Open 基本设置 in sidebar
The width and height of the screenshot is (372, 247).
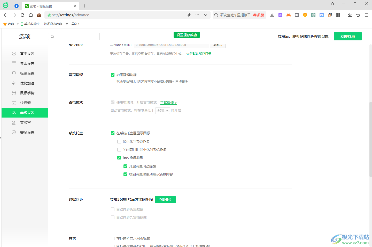tap(25, 54)
